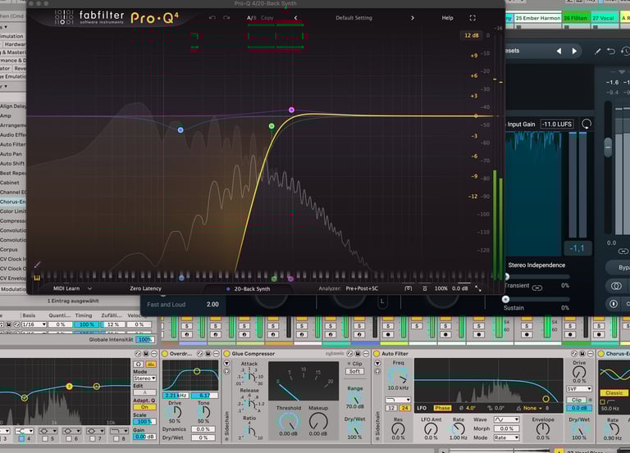Screen dimensions: 630x453
Task: Click the undo arrow in Pro-Q header
Action: pos(212,17)
